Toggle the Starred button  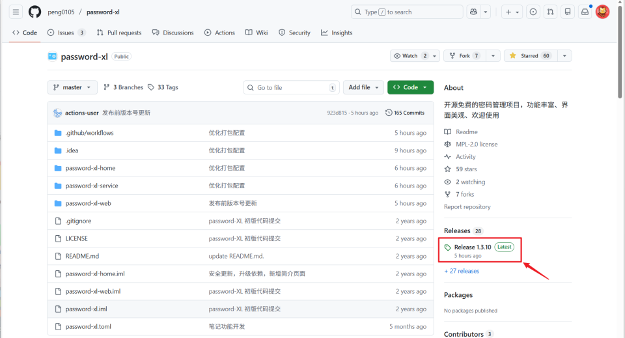point(531,56)
